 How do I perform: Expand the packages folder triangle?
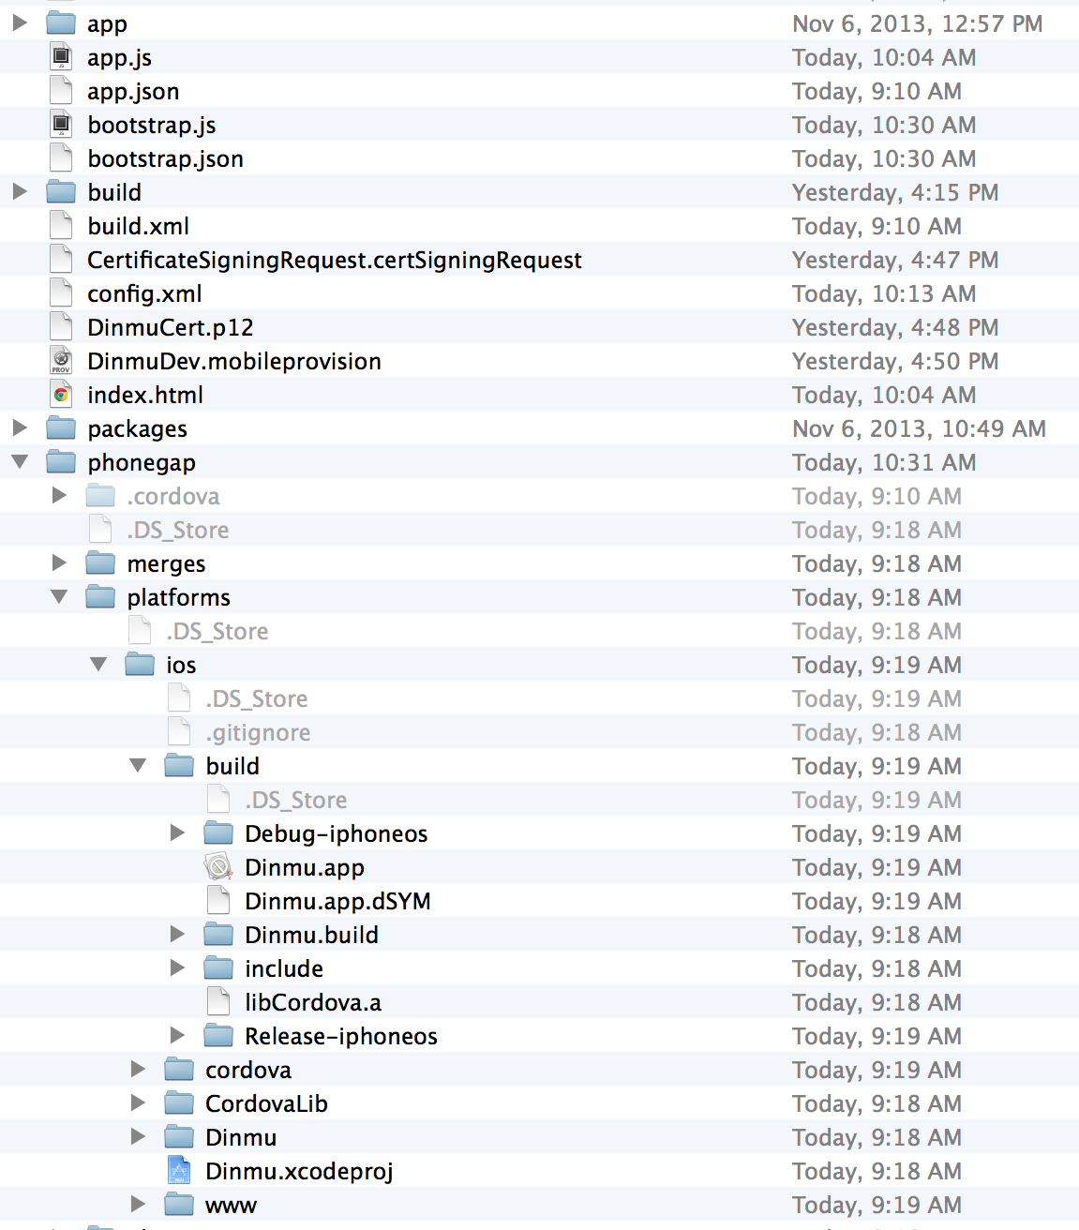pyautogui.click(x=20, y=428)
